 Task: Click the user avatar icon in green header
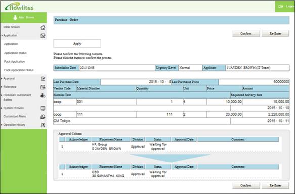(15, 17)
